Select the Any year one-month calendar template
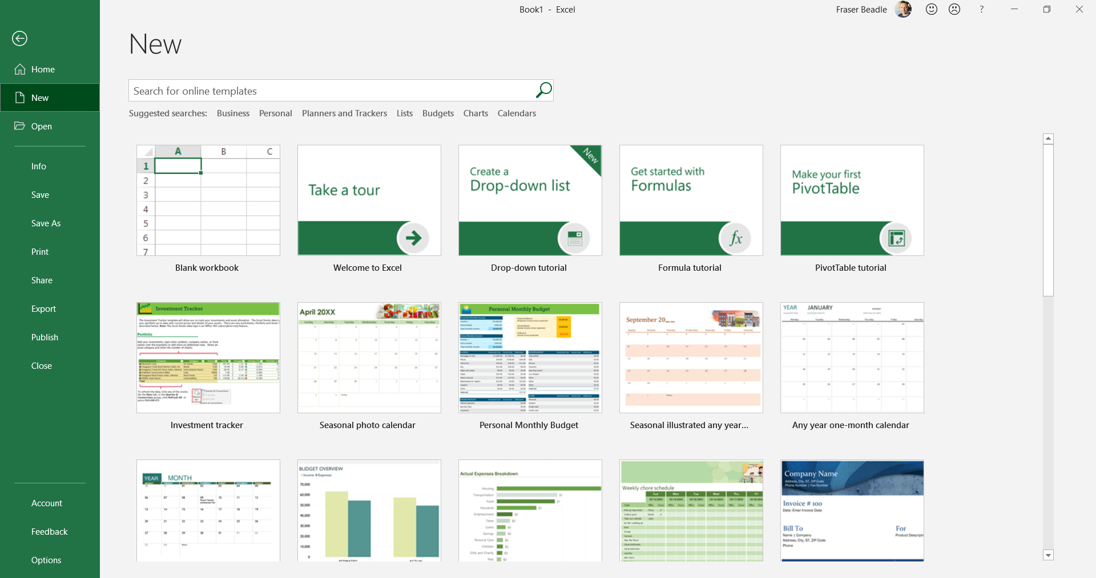The width and height of the screenshot is (1096, 578). click(852, 357)
